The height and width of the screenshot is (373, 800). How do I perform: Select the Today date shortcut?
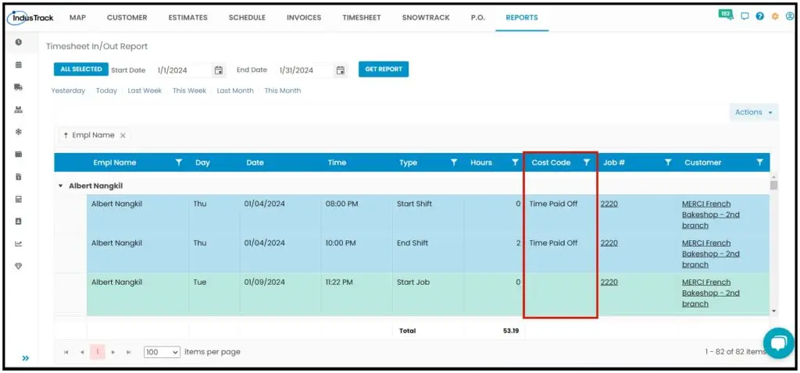click(106, 91)
